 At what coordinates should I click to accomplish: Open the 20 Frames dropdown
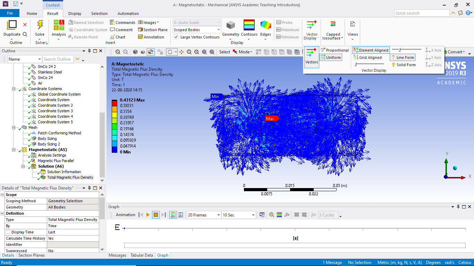coord(204,215)
